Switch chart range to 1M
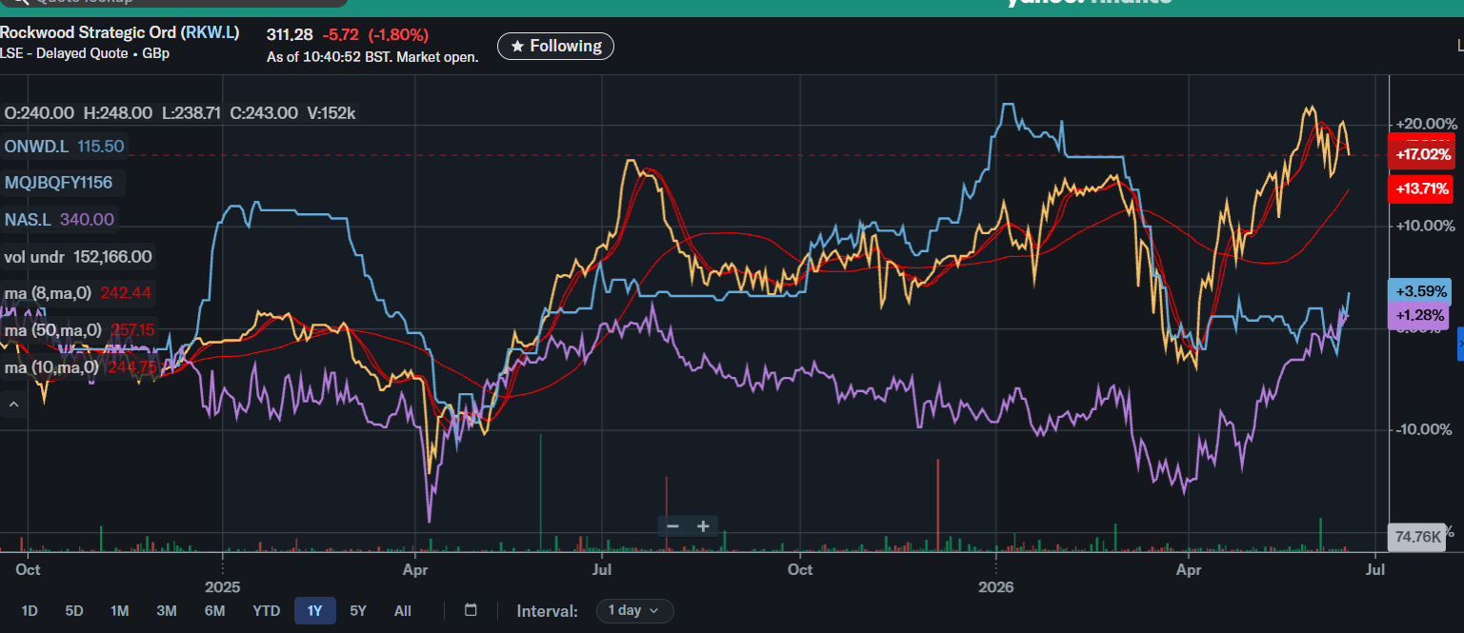Image resolution: width=1464 pixels, height=633 pixels. (x=119, y=610)
